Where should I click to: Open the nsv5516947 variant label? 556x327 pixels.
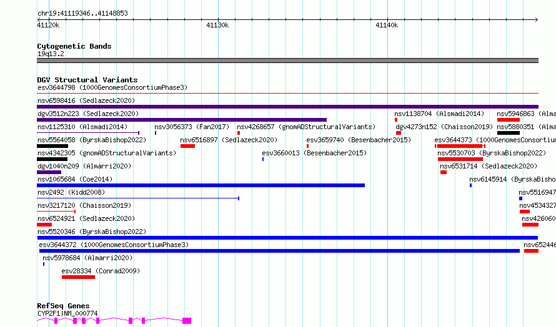537,192
